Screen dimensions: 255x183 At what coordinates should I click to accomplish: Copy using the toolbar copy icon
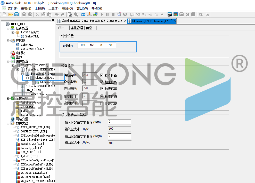coord(43,14)
